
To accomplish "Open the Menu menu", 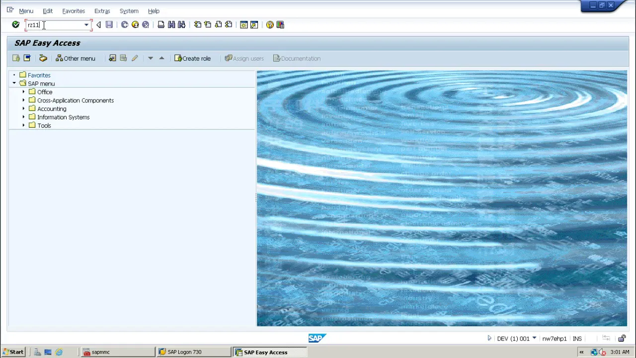I will (26, 10).
